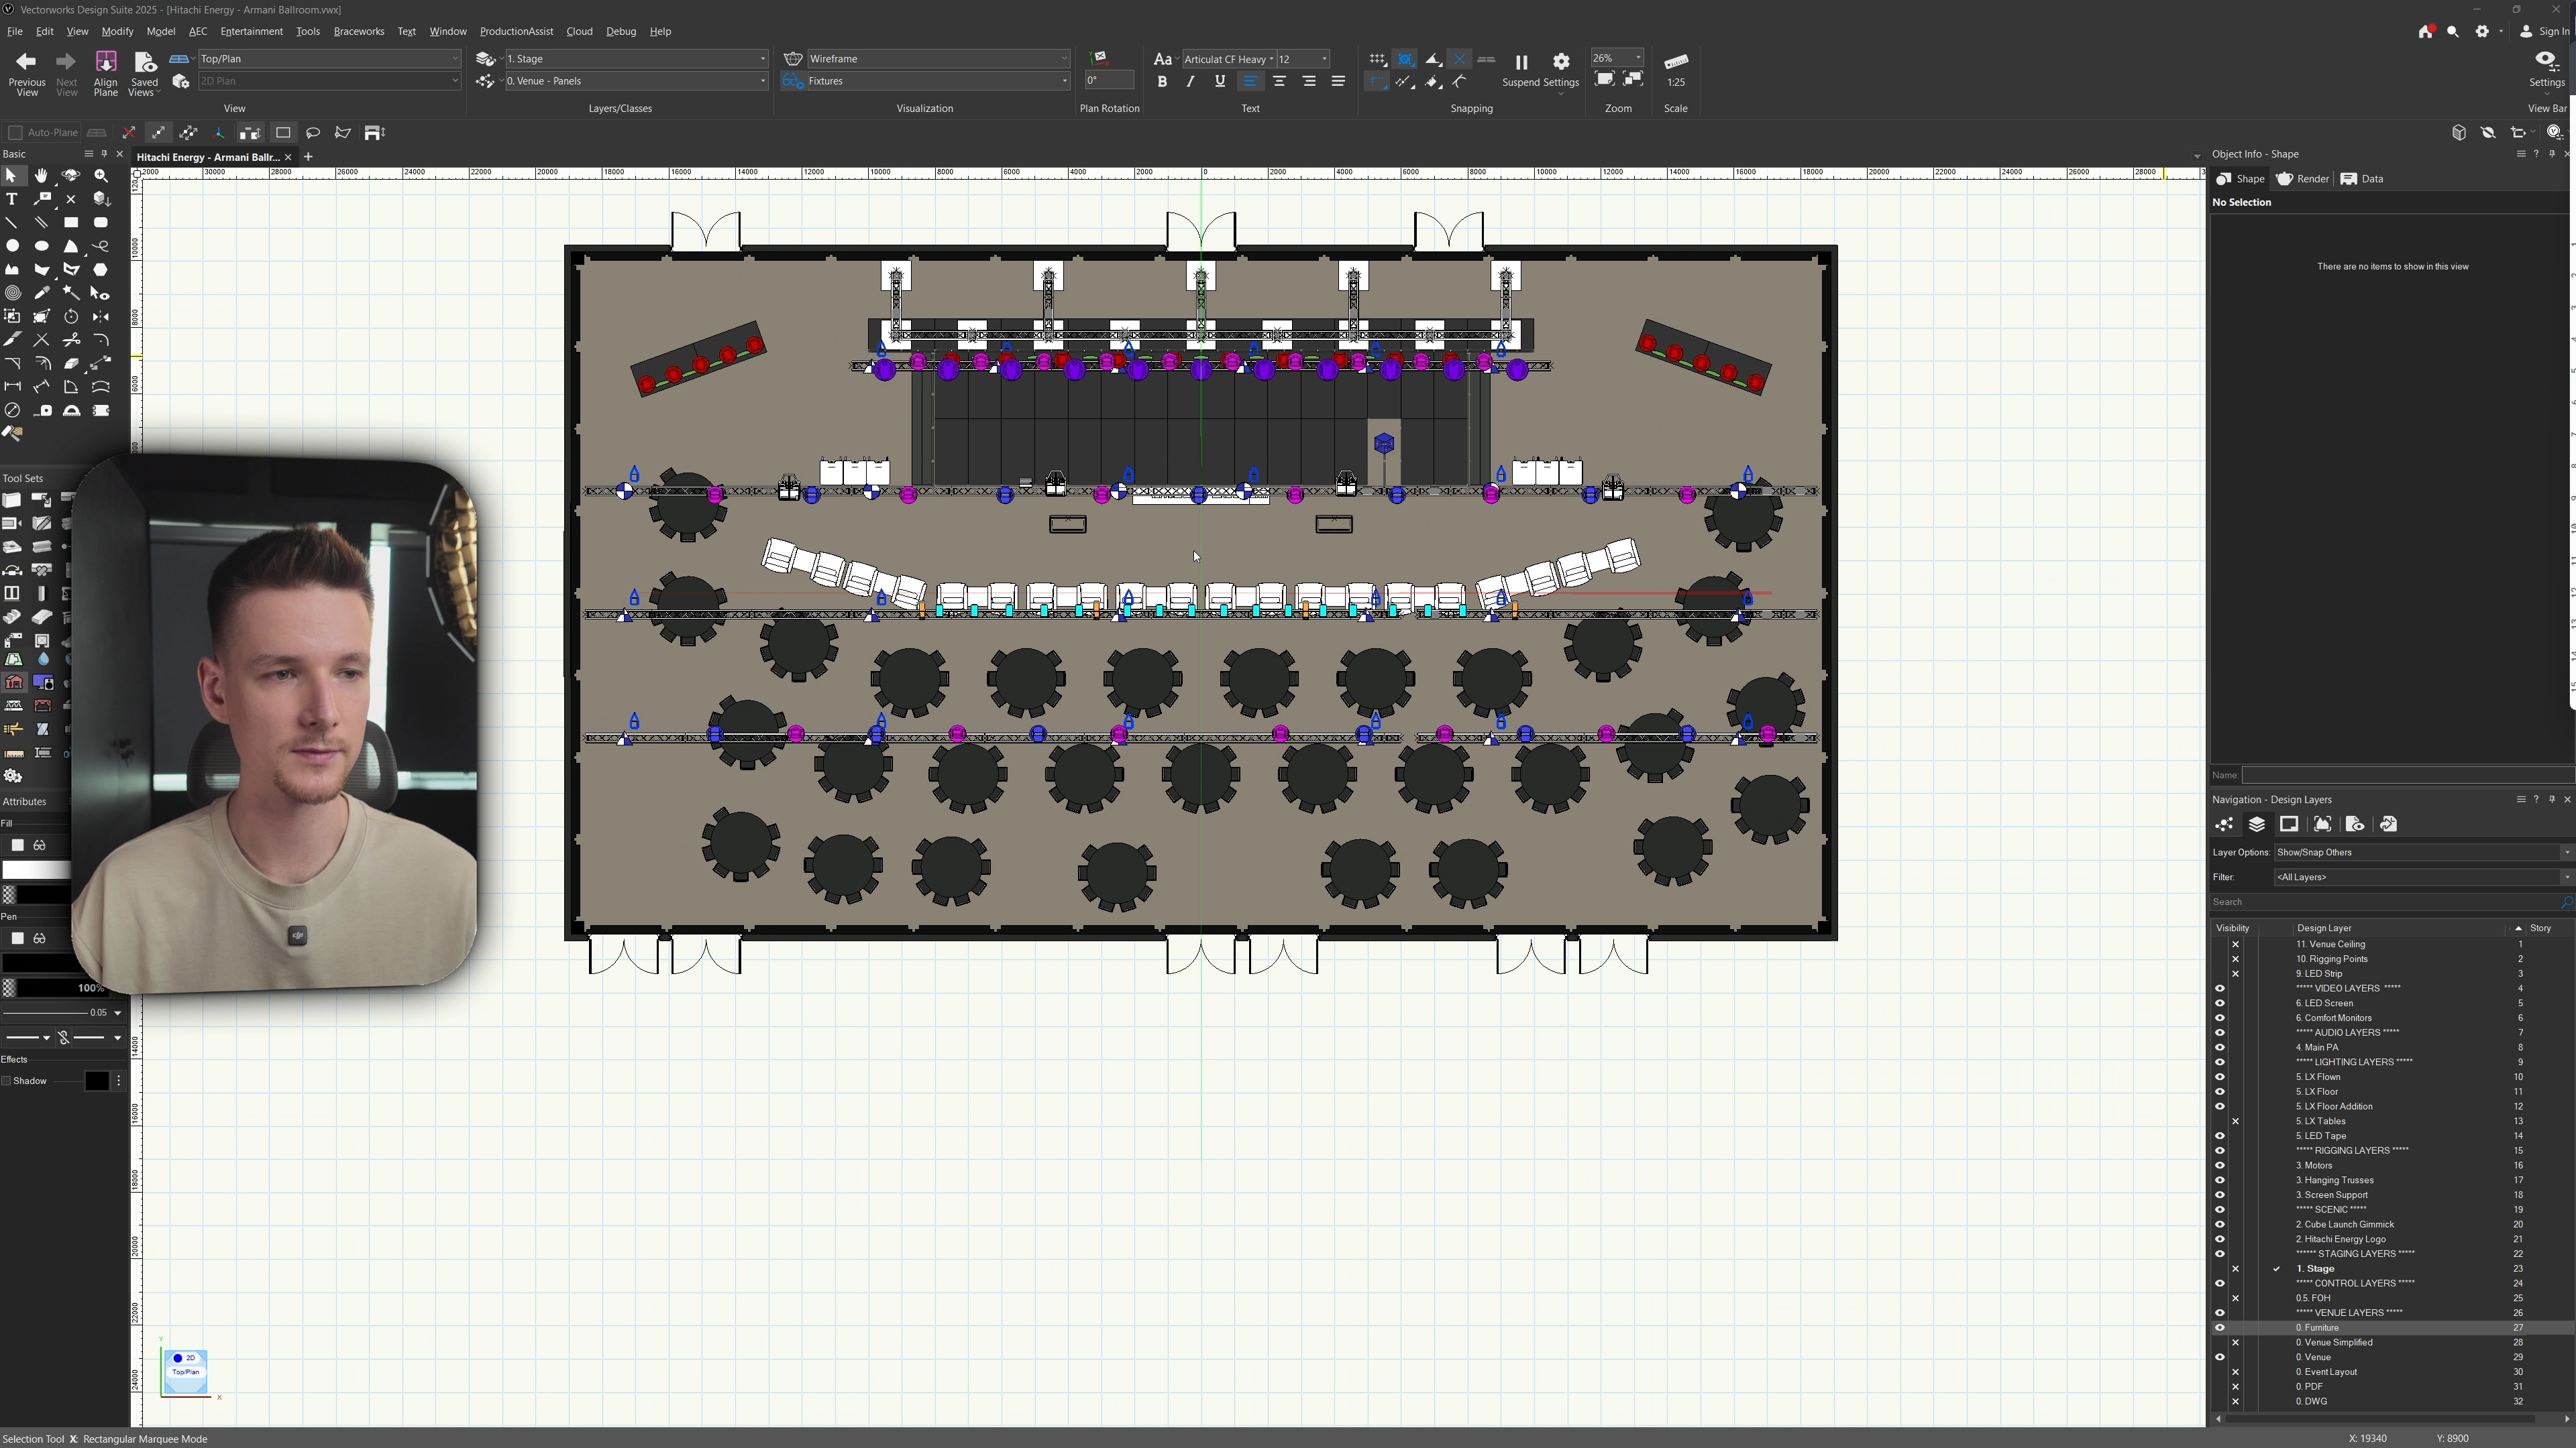This screenshot has height=1448, width=2576.
Task: Click the snapping Settings gear icon
Action: [1560, 62]
